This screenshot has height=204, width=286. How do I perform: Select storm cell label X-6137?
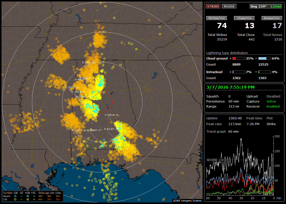(x=110, y=129)
